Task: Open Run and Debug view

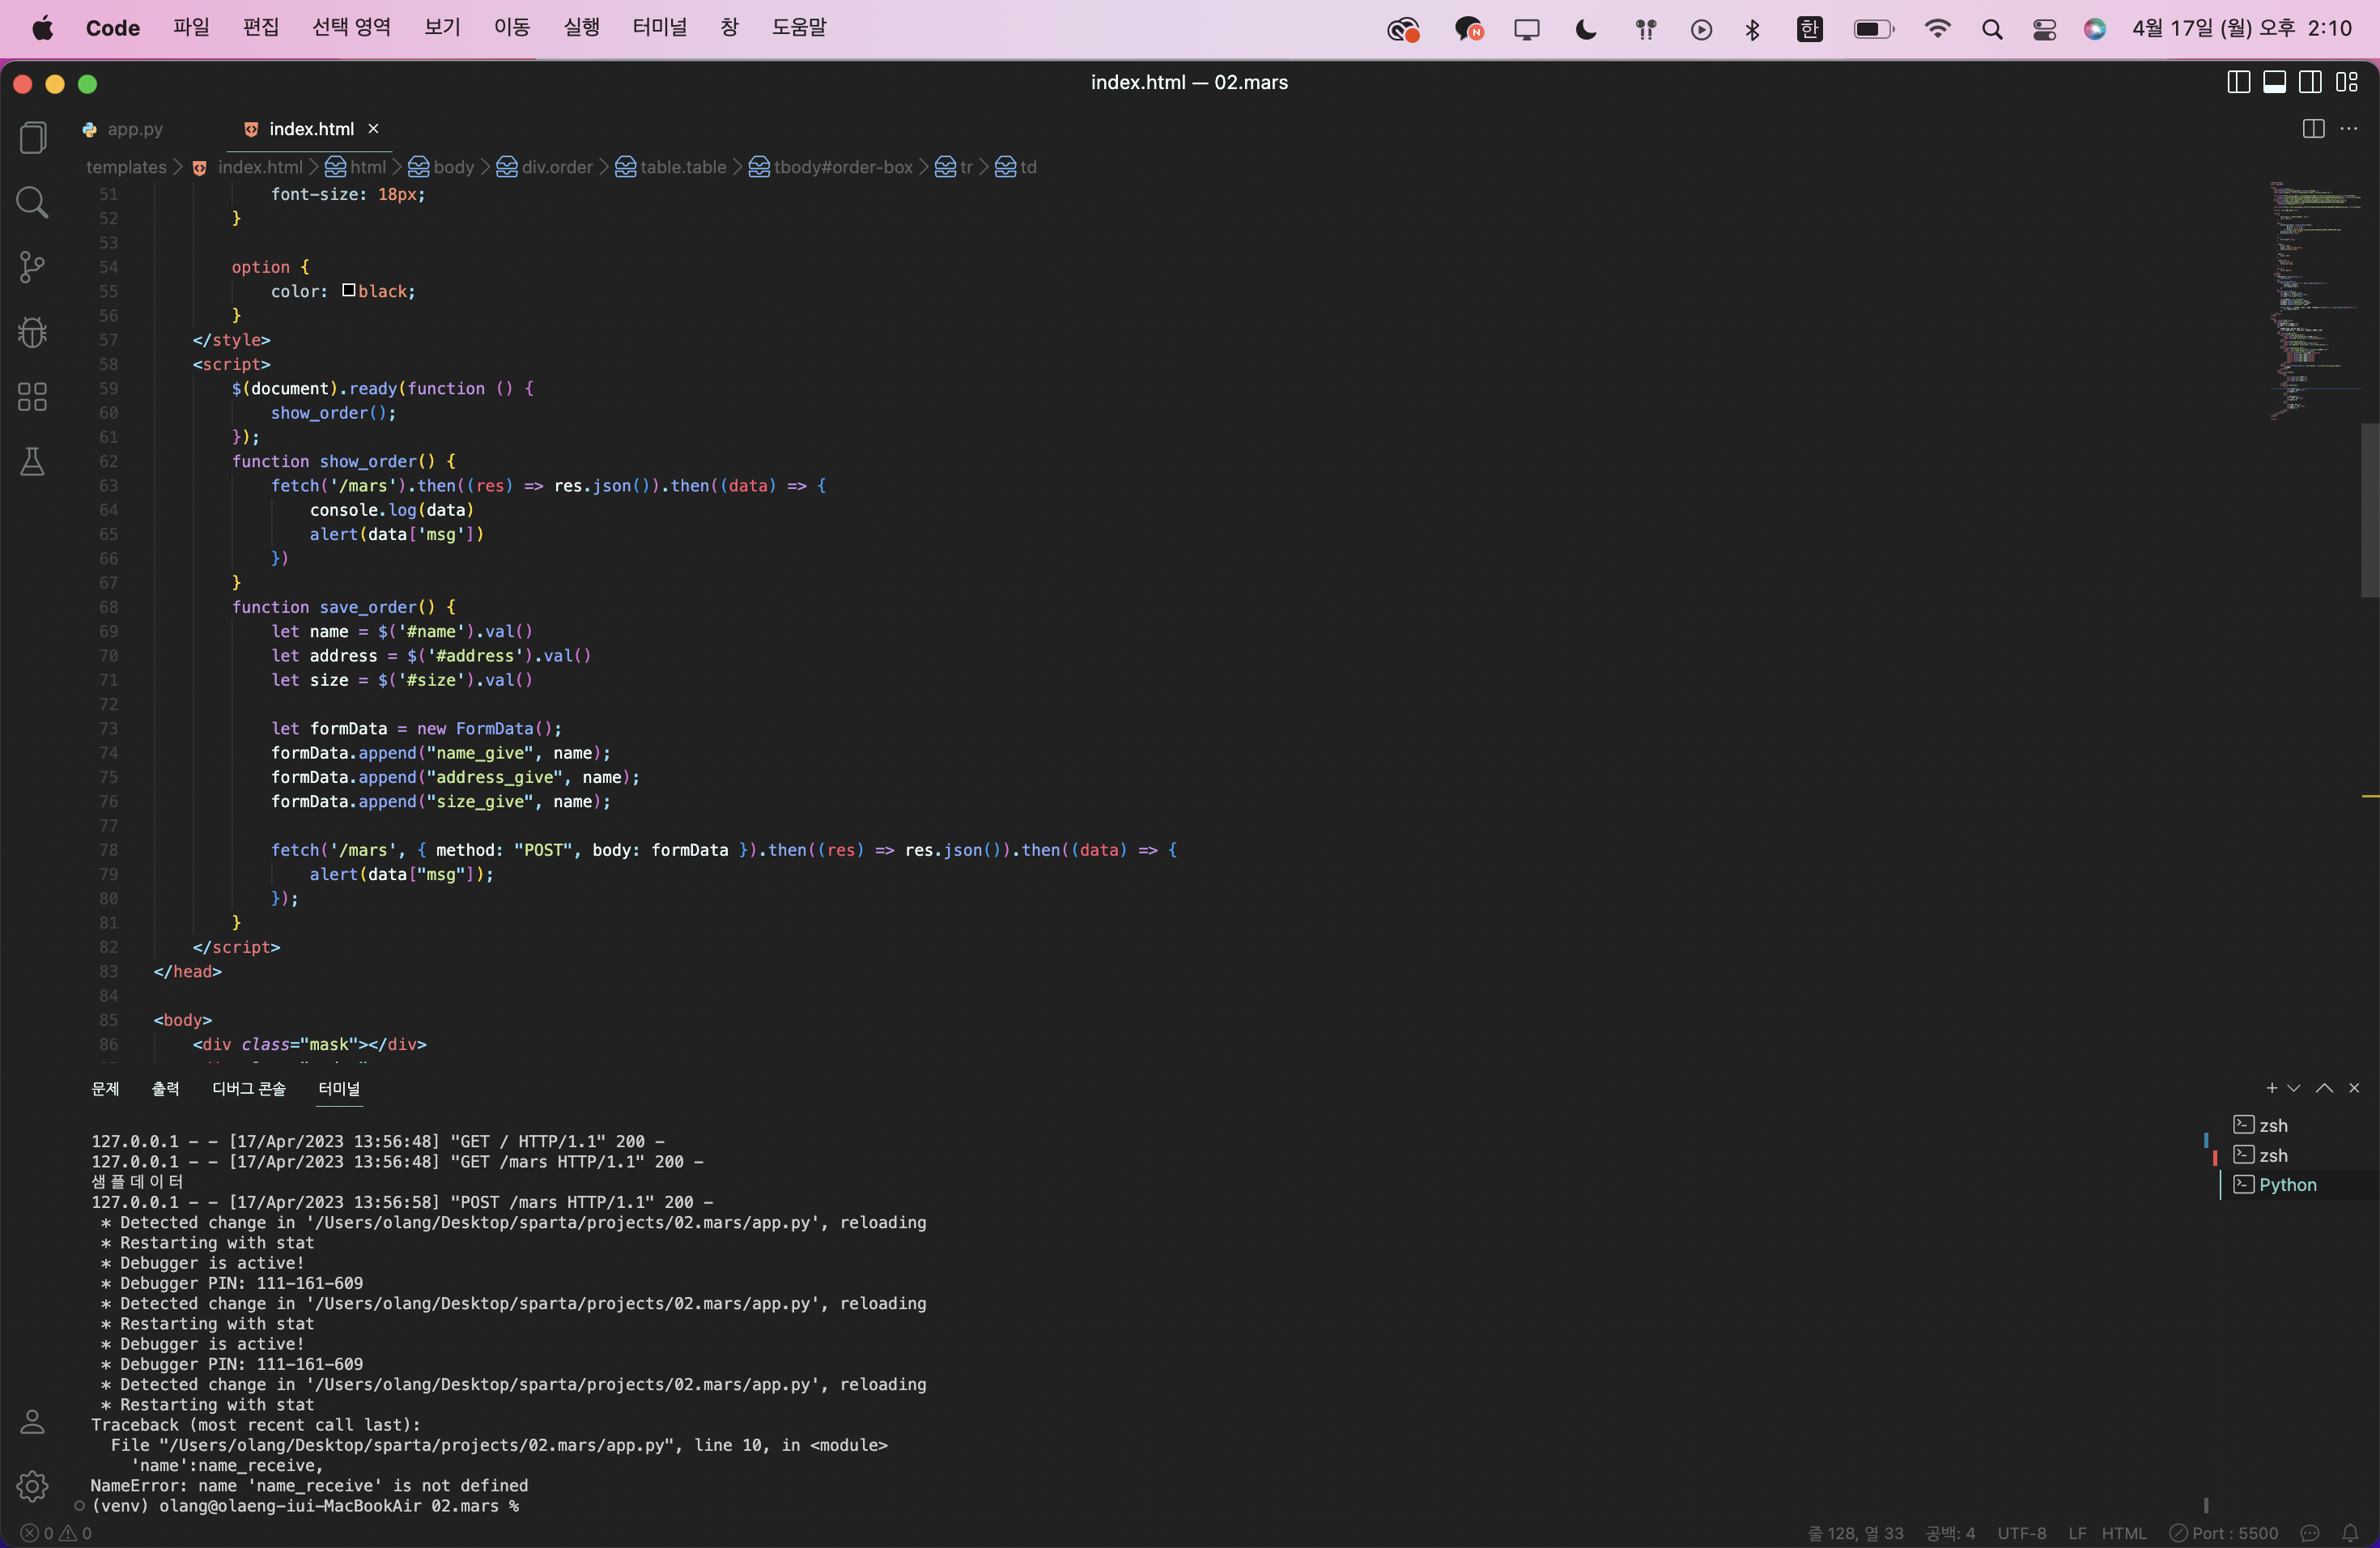Action: [33, 332]
